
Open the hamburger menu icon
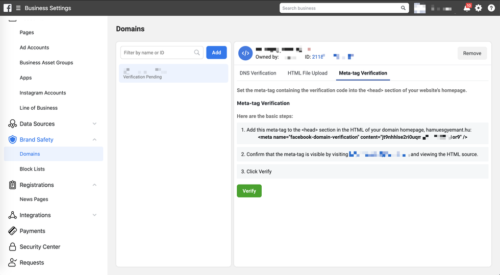[18, 8]
